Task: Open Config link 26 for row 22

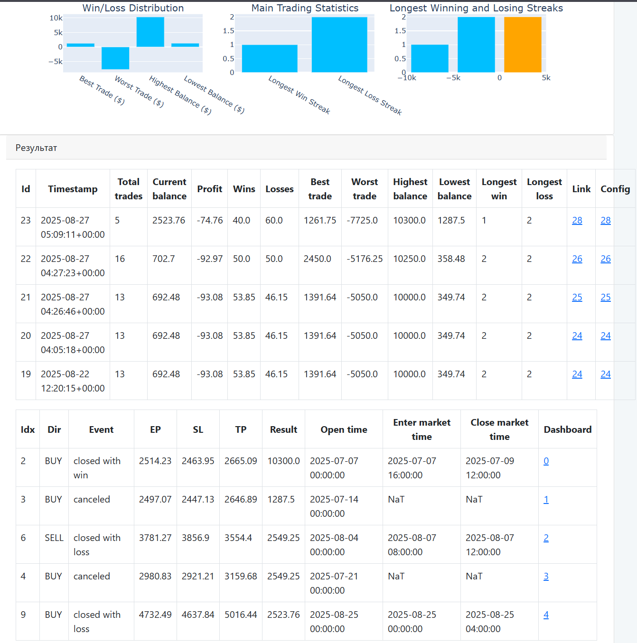Action: (x=605, y=259)
